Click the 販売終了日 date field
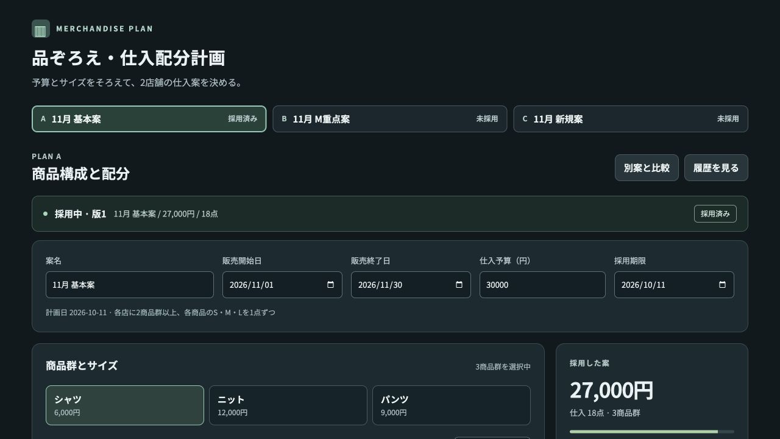 pos(411,285)
